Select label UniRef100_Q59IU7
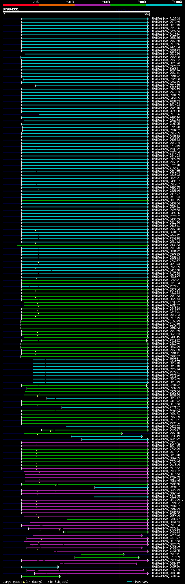 [x=166, y=487]
